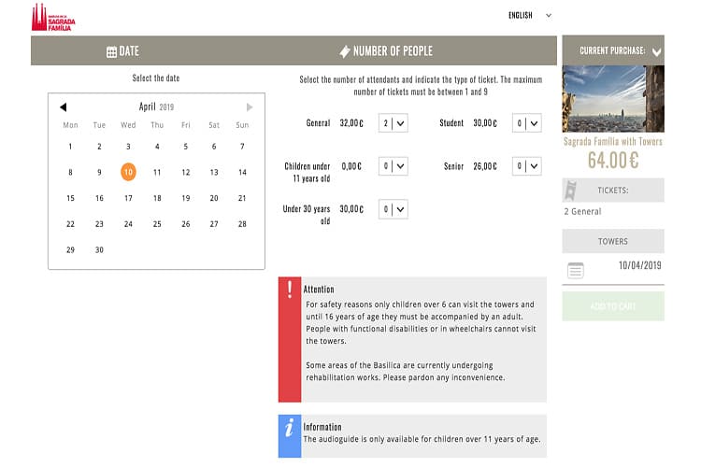
Task: Click the TOWERS section header
Action: tap(613, 241)
